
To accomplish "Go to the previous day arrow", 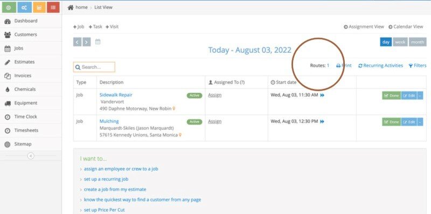I will (77, 42).
